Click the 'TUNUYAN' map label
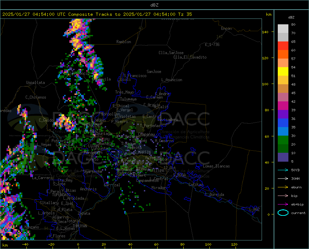Viewport: 309px width, 249px height. [80, 226]
